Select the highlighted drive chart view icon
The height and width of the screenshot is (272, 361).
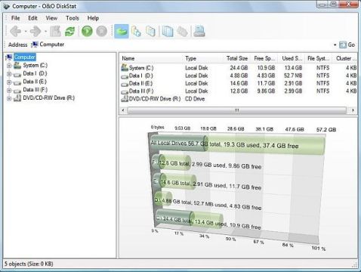[122, 32]
